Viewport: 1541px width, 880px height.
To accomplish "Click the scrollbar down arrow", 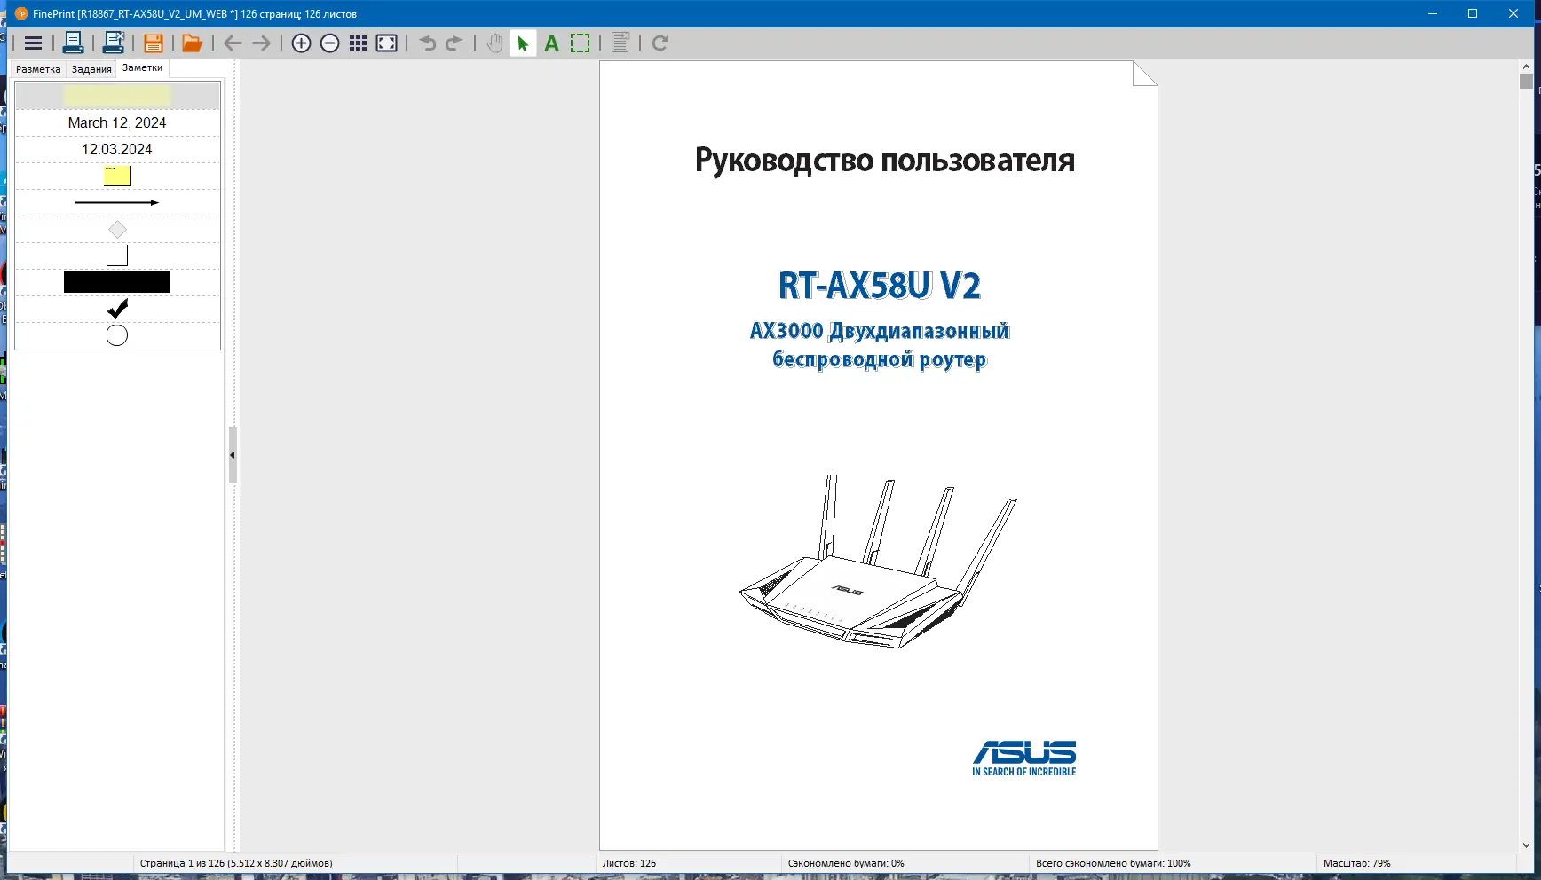I will point(1526,845).
